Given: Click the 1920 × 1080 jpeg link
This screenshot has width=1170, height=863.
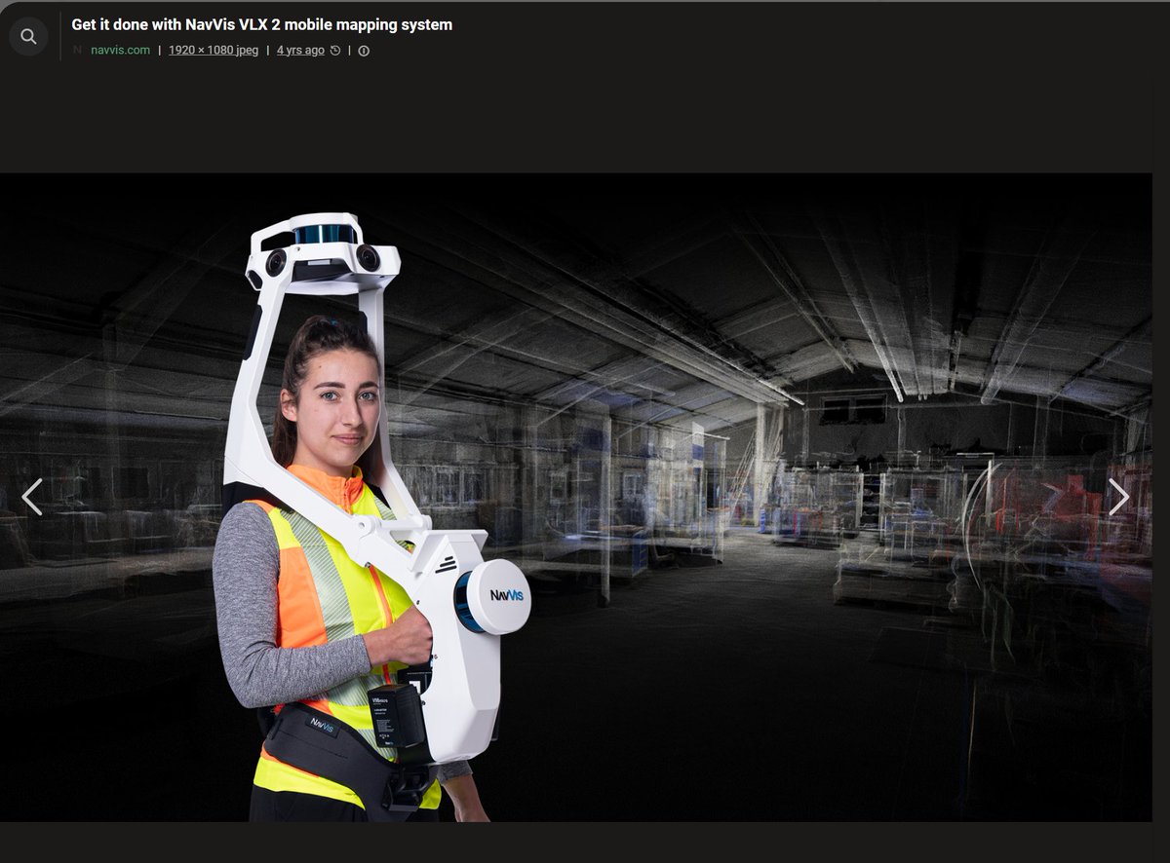Looking at the screenshot, I should click(x=214, y=50).
